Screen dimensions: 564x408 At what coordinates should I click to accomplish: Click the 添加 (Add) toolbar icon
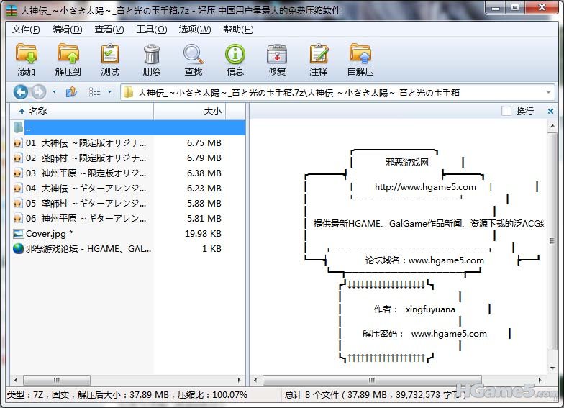click(27, 59)
